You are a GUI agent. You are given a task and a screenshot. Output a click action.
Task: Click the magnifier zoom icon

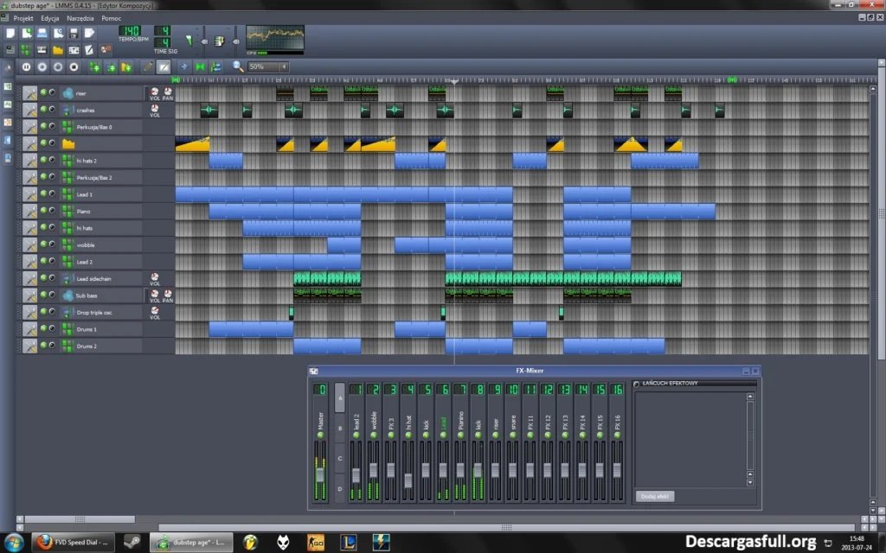pyautogui.click(x=238, y=67)
